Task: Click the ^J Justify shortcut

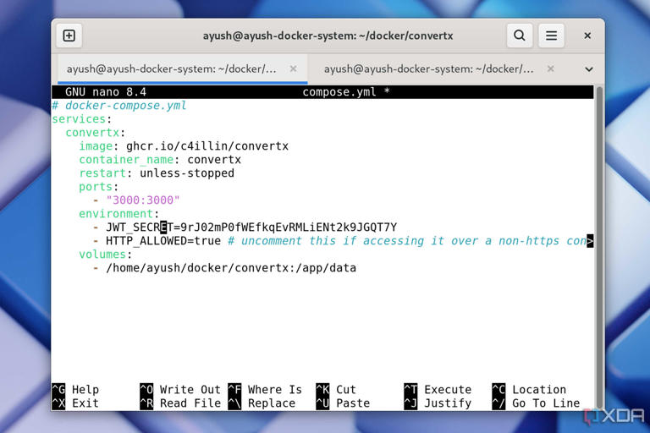Action: (x=438, y=403)
